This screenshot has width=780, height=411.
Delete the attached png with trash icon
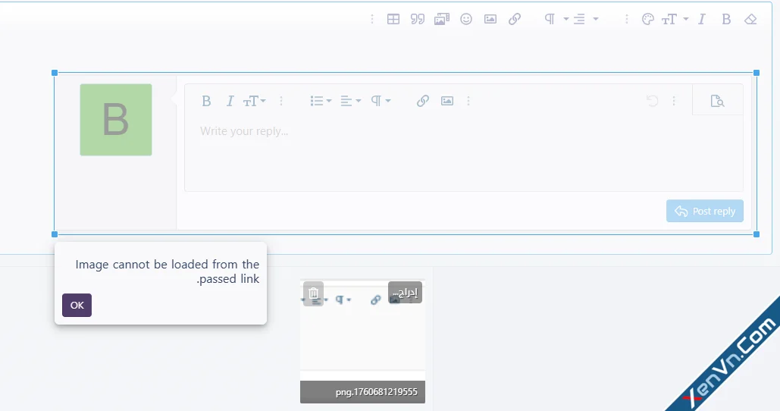(x=314, y=292)
